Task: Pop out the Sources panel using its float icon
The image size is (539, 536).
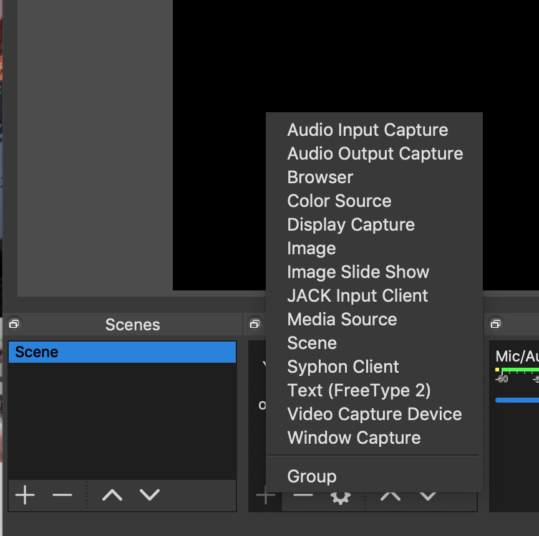Action: click(x=255, y=324)
